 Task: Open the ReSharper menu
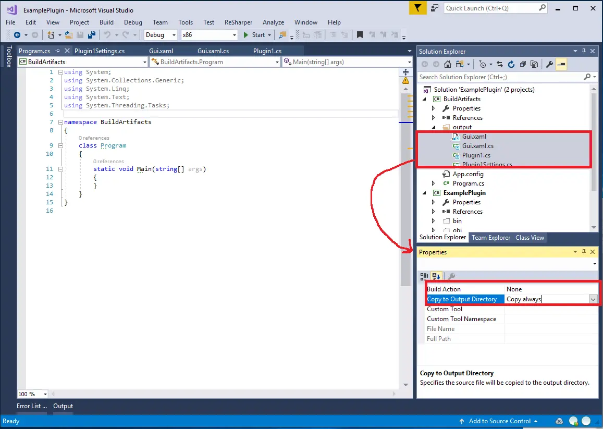(x=238, y=22)
